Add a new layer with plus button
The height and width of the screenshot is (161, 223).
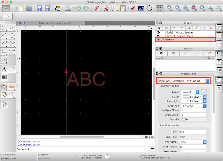[185, 53]
